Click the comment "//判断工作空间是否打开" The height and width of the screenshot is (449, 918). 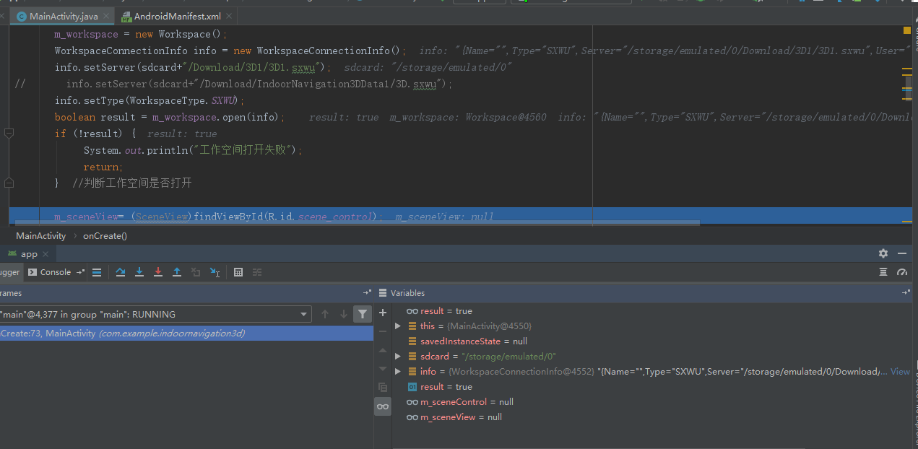point(132,183)
